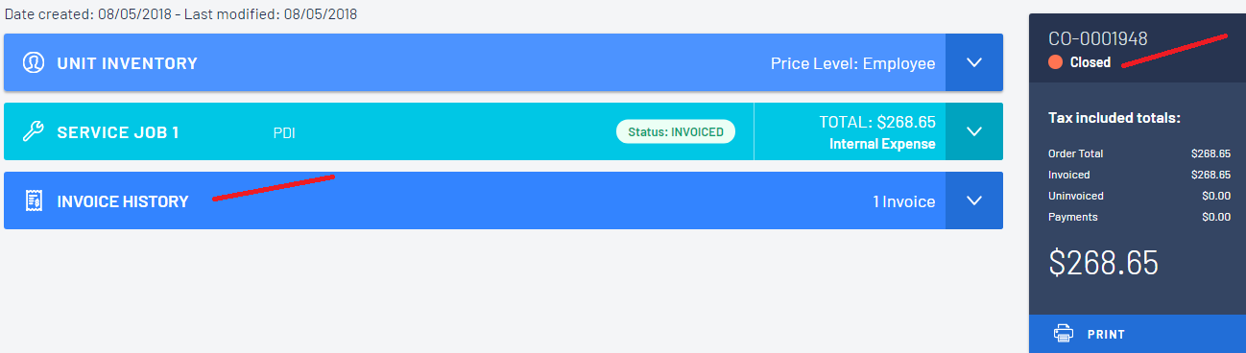
Task: Click the Unit Inventory person icon
Action: [34, 63]
